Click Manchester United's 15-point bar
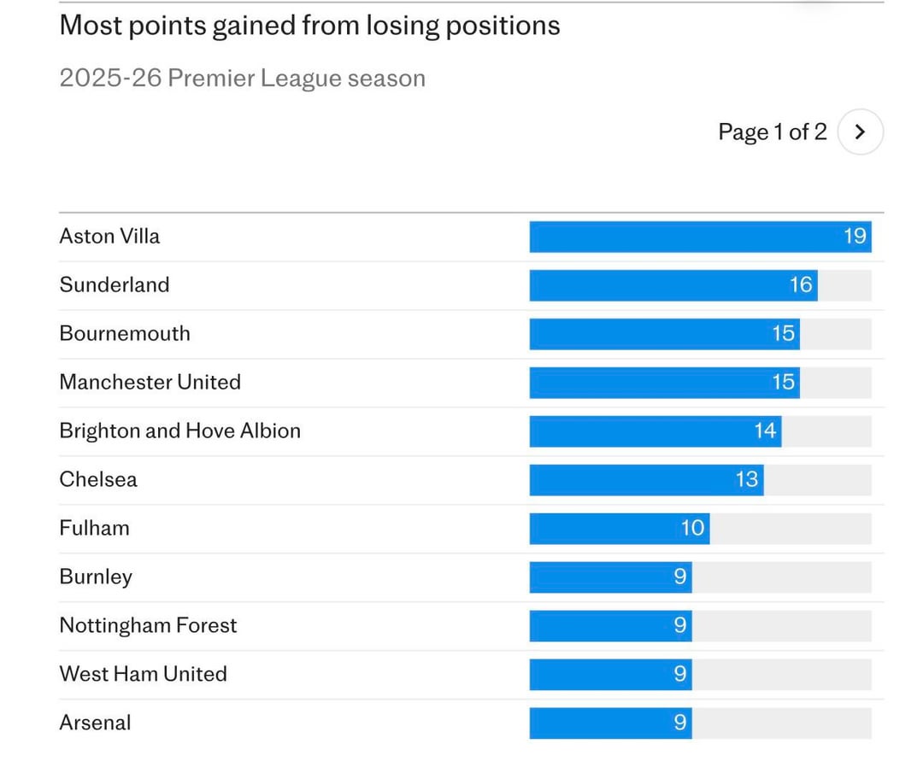The image size is (923, 779). [663, 383]
